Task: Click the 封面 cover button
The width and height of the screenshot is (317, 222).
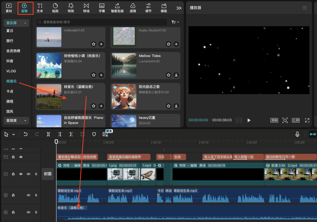Action: (x=48, y=174)
